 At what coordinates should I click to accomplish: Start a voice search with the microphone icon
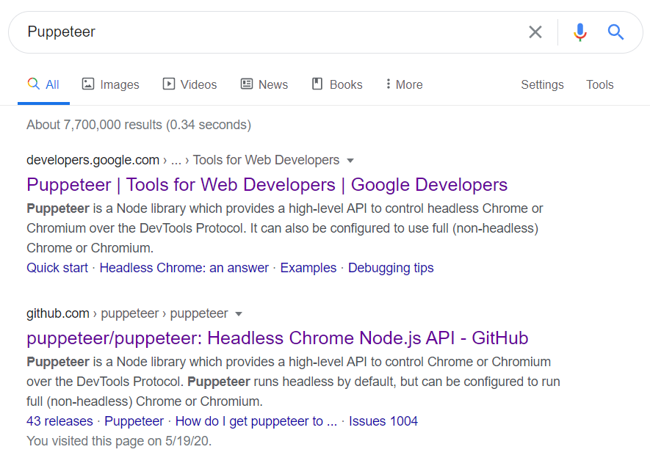[579, 32]
